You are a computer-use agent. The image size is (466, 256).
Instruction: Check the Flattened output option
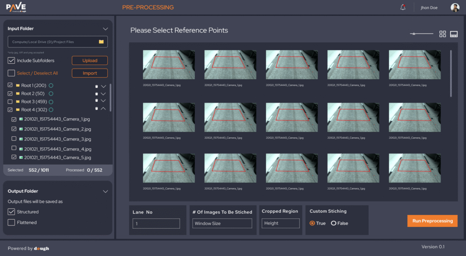tap(11, 222)
